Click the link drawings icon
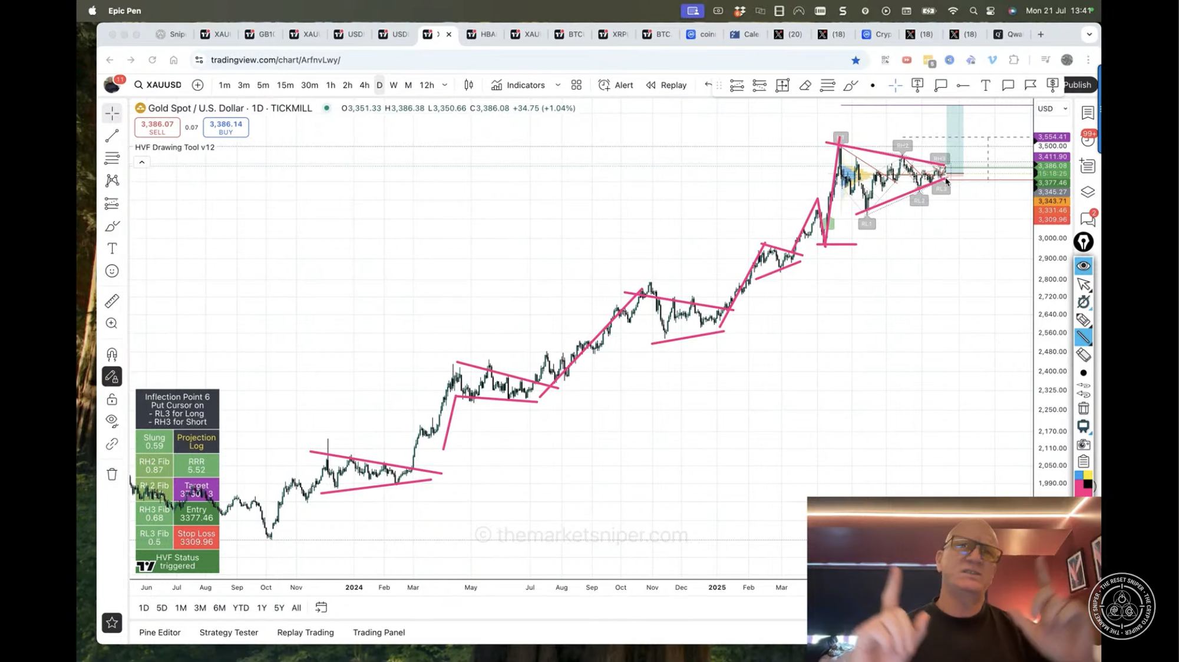 click(x=112, y=444)
